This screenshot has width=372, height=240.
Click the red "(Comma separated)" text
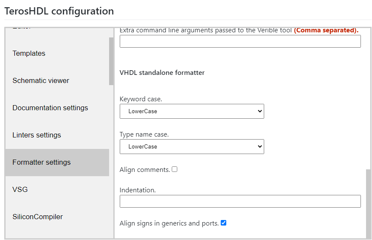tap(326, 30)
